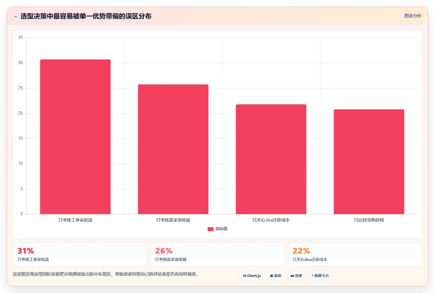This screenshot has height=293, width=435.
Task: Click the y-axis tick label 35
Action: click(20, 38)
